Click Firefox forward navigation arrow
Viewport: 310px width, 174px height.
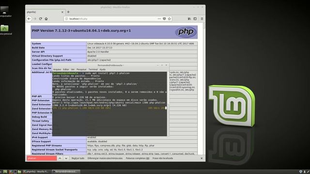coord(35,19)
